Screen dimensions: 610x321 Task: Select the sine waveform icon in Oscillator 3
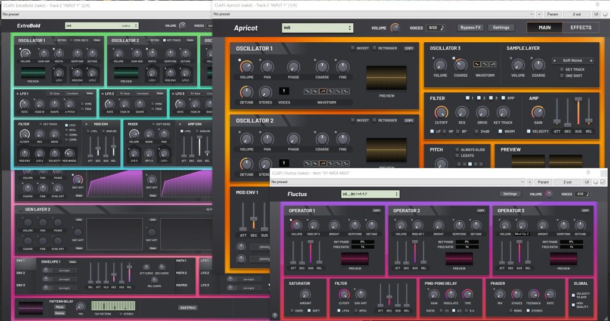(x=477, y=64)
